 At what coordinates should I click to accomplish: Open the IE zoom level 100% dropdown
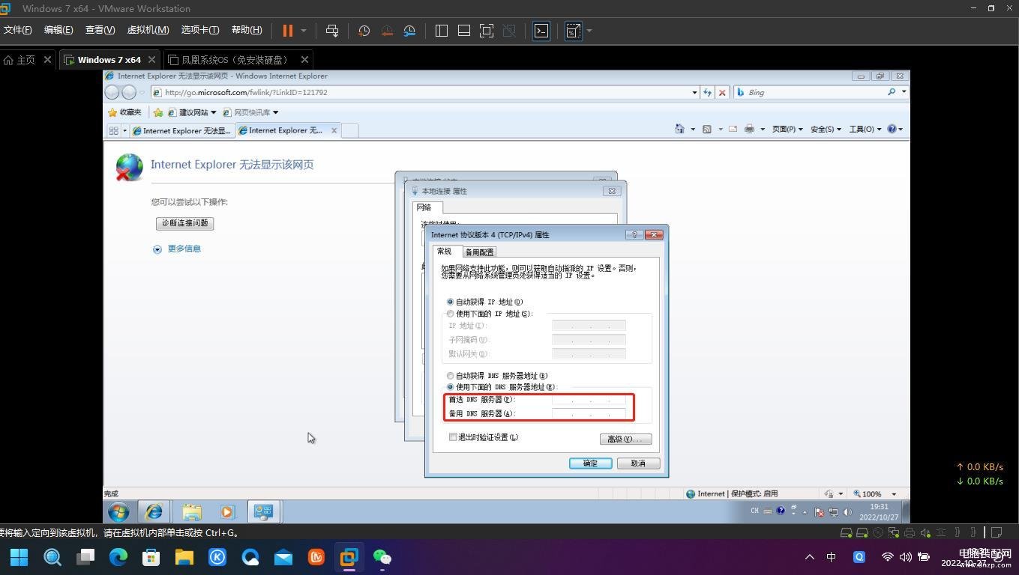pos(893,494)
